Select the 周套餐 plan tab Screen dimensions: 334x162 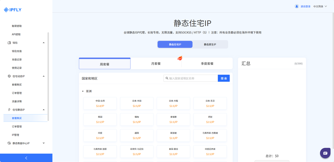105,64
